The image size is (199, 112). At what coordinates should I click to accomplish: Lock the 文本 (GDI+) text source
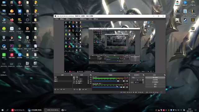[x=90, y=79]
